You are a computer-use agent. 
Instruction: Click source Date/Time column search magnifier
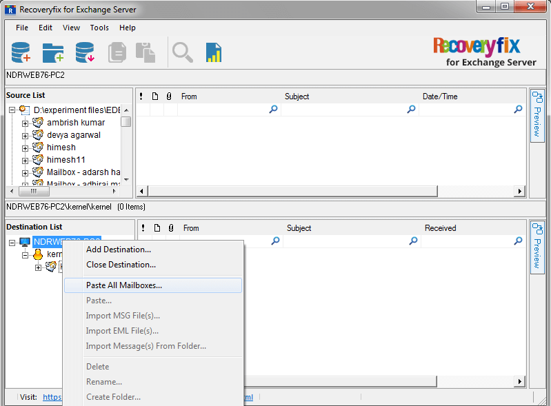(518, 109)
